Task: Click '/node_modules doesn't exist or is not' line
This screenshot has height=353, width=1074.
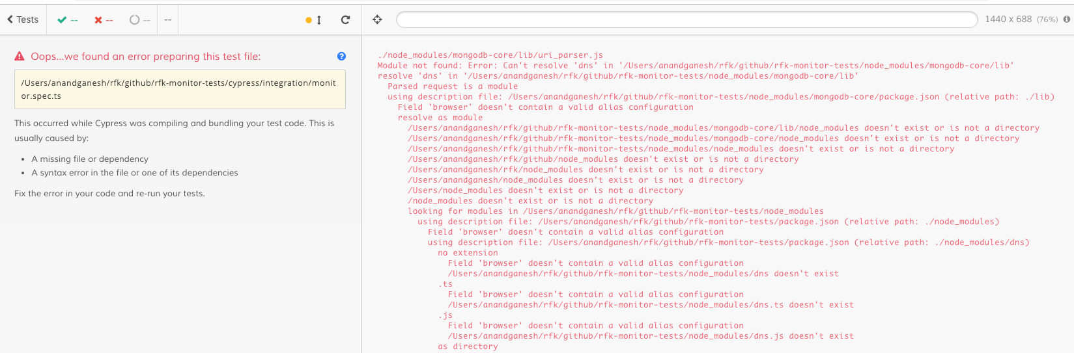Action: (531, 201)
